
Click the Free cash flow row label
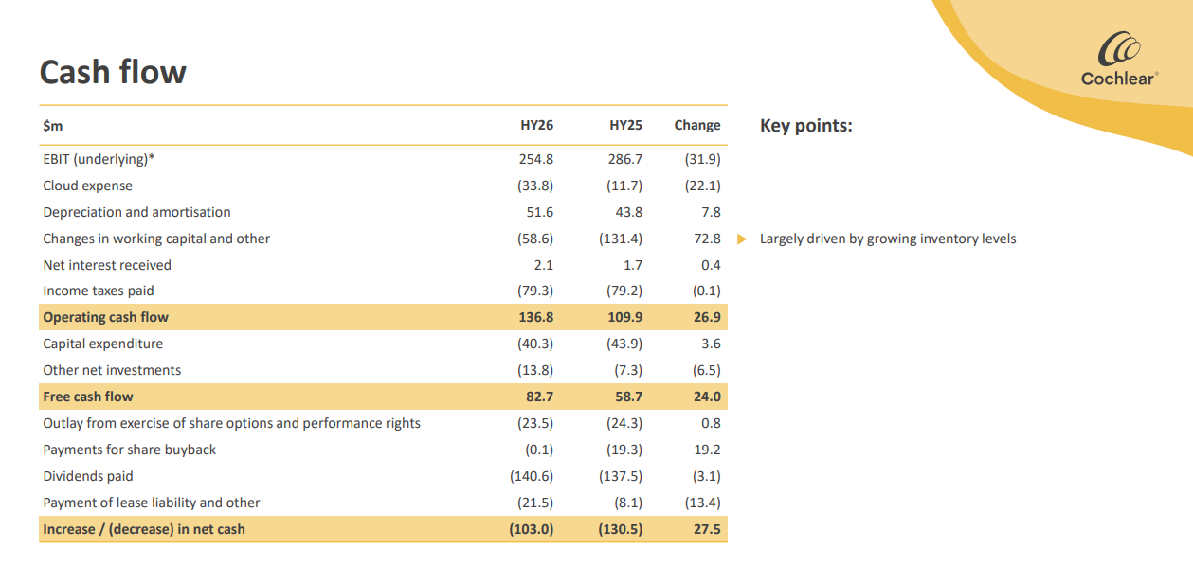click(x=88, y=397)
